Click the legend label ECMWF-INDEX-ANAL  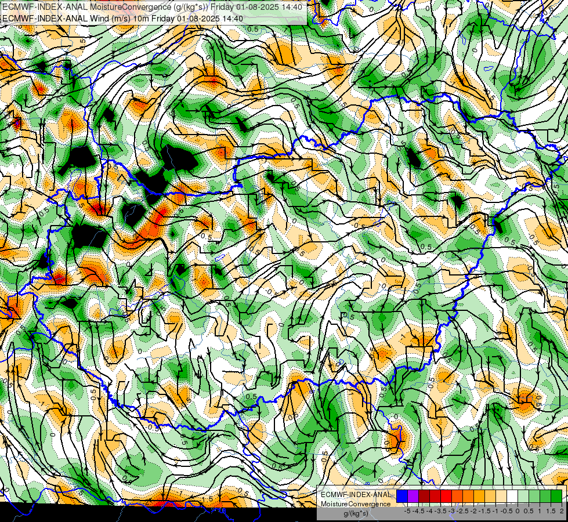[x=356, y=495]
